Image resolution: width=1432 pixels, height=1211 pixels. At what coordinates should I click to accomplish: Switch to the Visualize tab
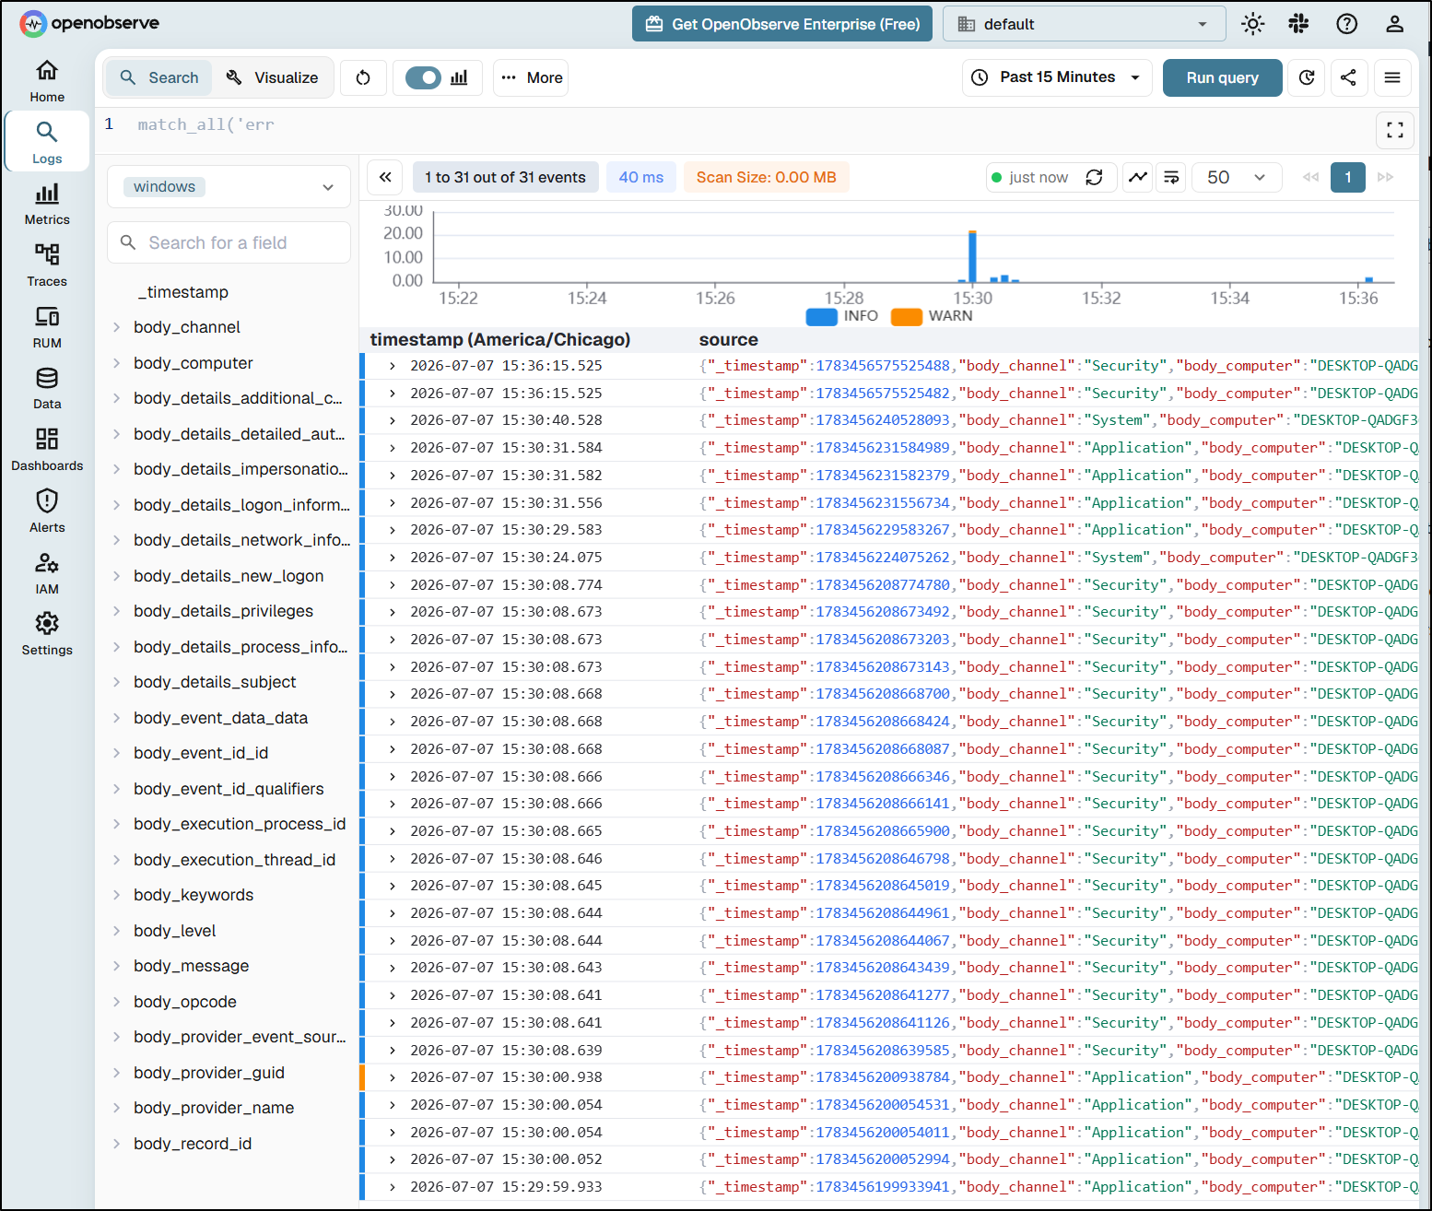[273, 77]
